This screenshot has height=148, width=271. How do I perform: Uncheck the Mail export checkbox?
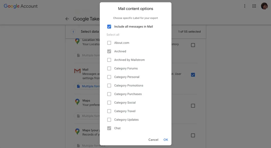pos(193,75)
